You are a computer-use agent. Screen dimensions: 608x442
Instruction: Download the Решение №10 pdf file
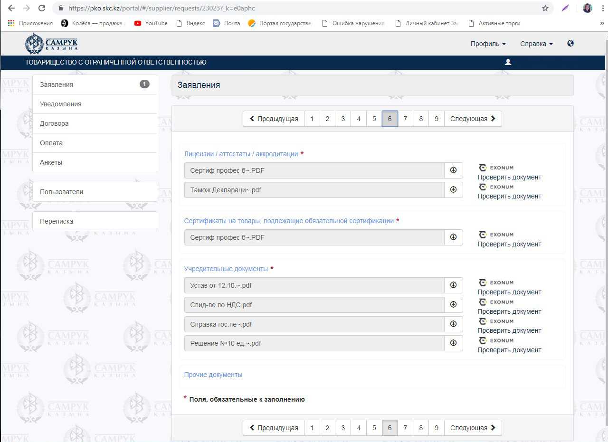[453, 343]
